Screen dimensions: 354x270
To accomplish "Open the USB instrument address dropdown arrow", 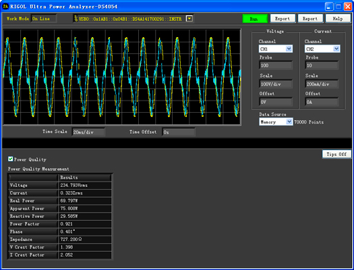I will click(189, 18).
